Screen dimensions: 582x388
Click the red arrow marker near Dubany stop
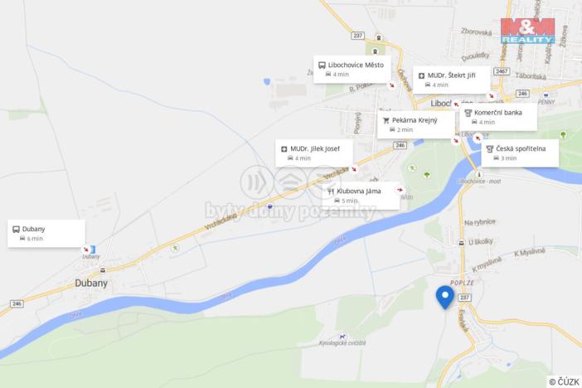86,250
